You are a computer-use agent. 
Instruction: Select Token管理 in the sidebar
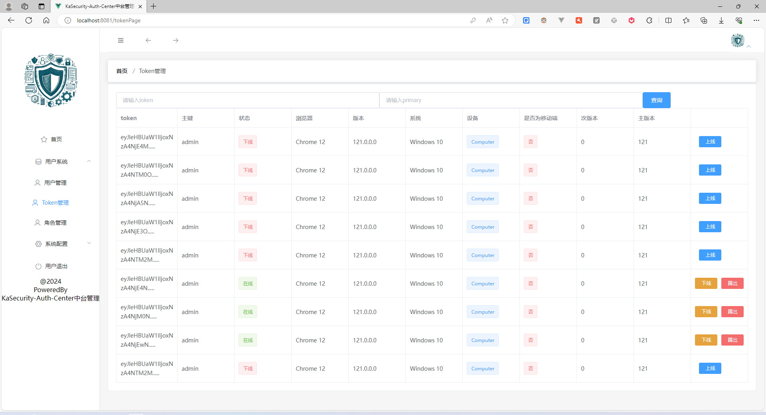tap(51, 203)
